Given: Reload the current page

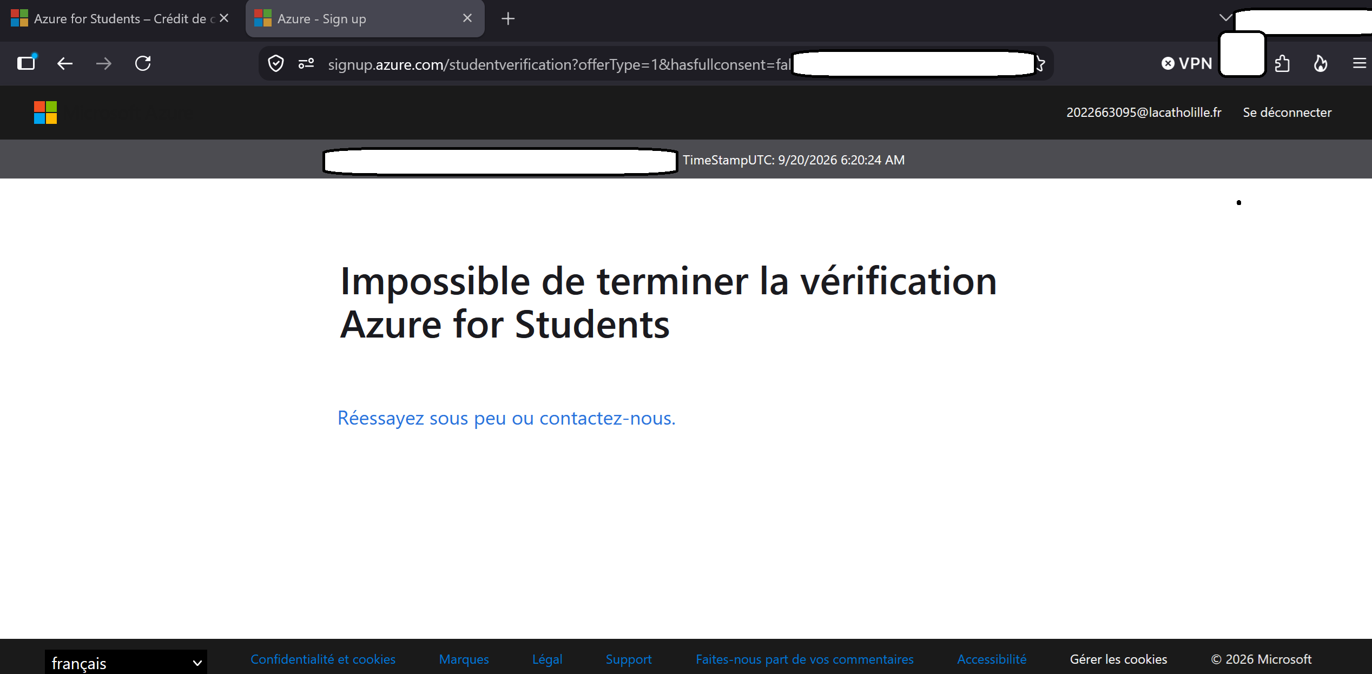Looking at the screenshot, I should [143, 64].
